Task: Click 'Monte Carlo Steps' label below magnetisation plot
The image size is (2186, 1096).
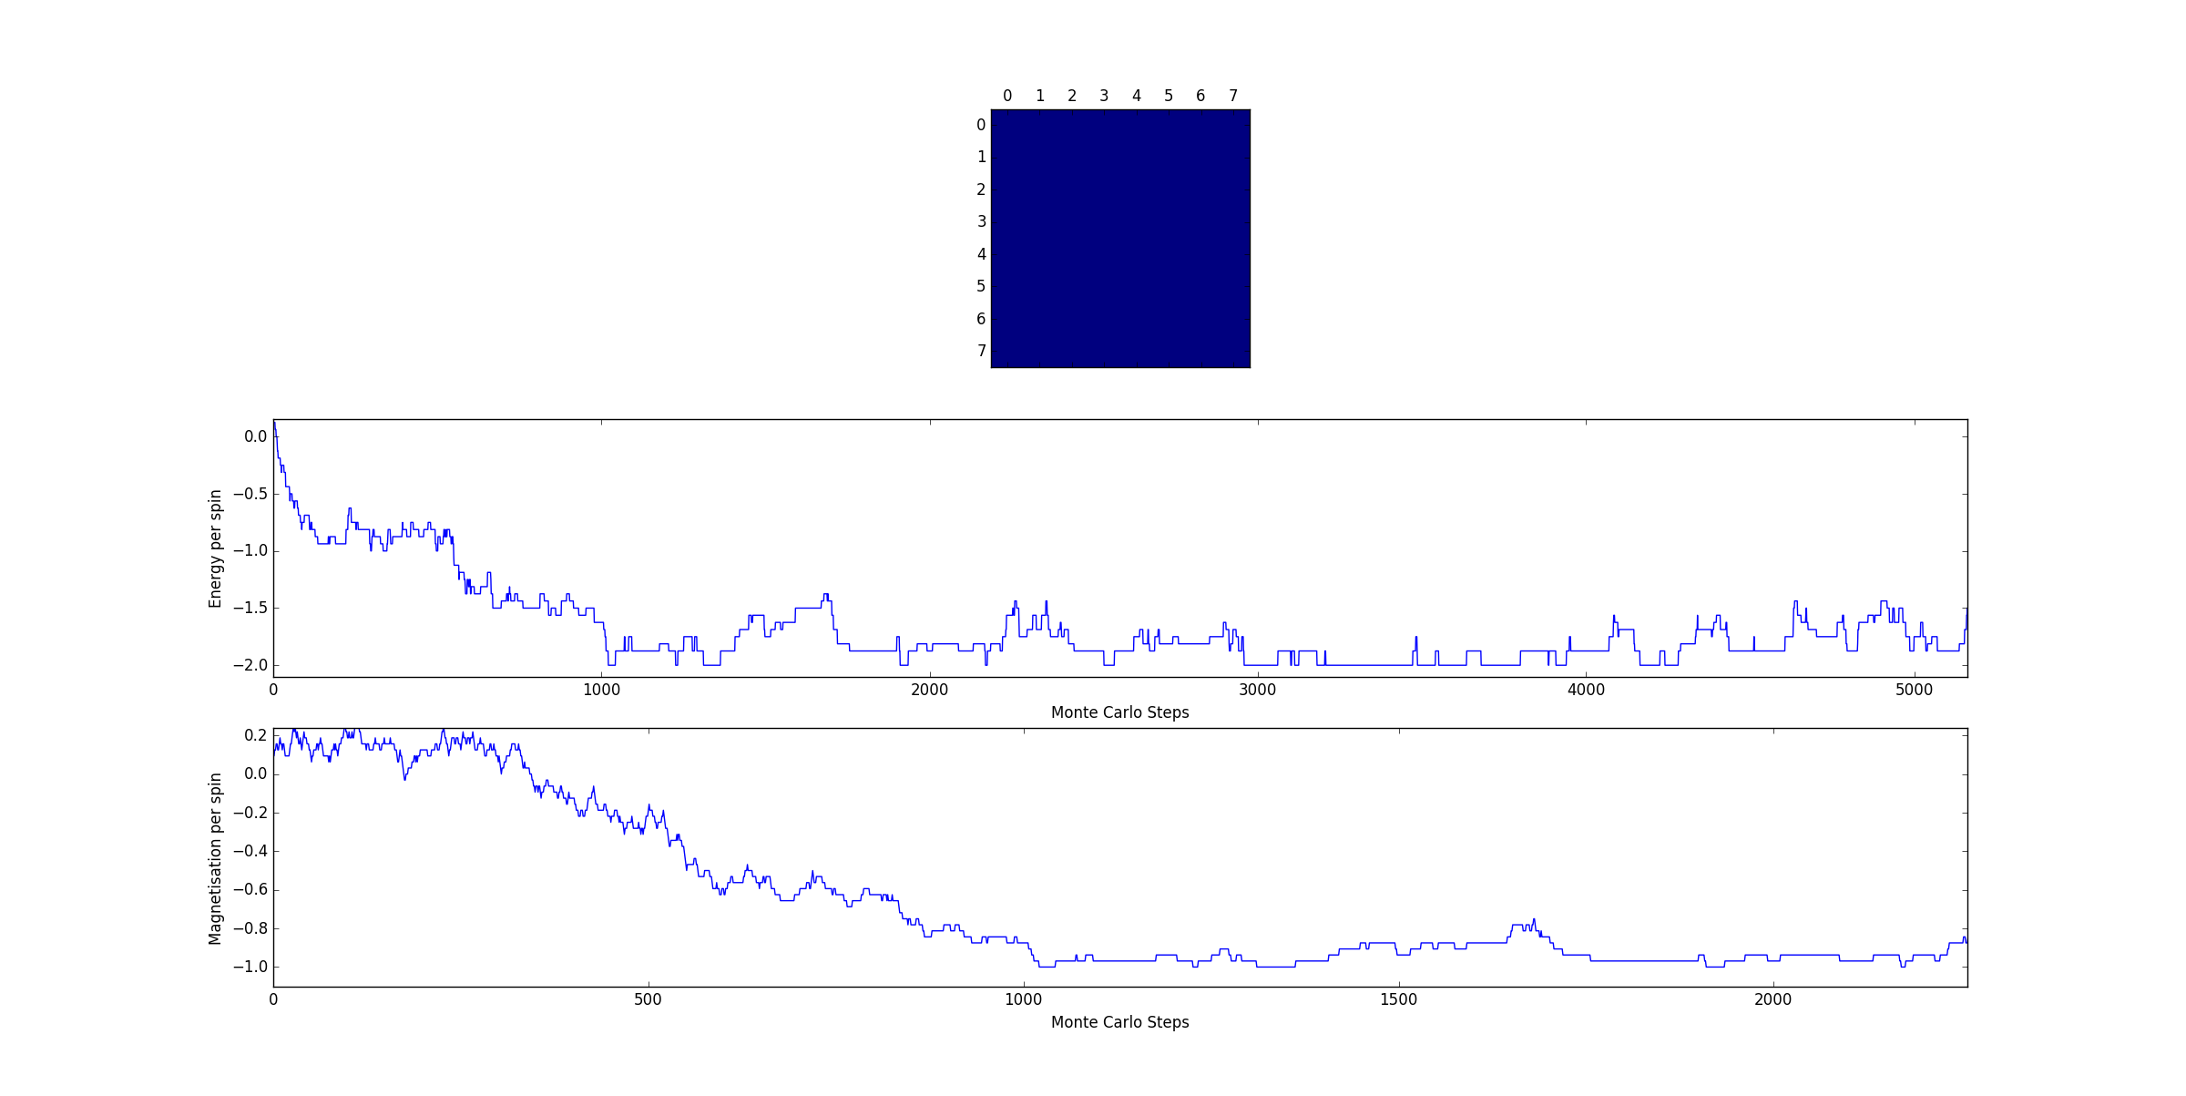Action: 1119,1022
